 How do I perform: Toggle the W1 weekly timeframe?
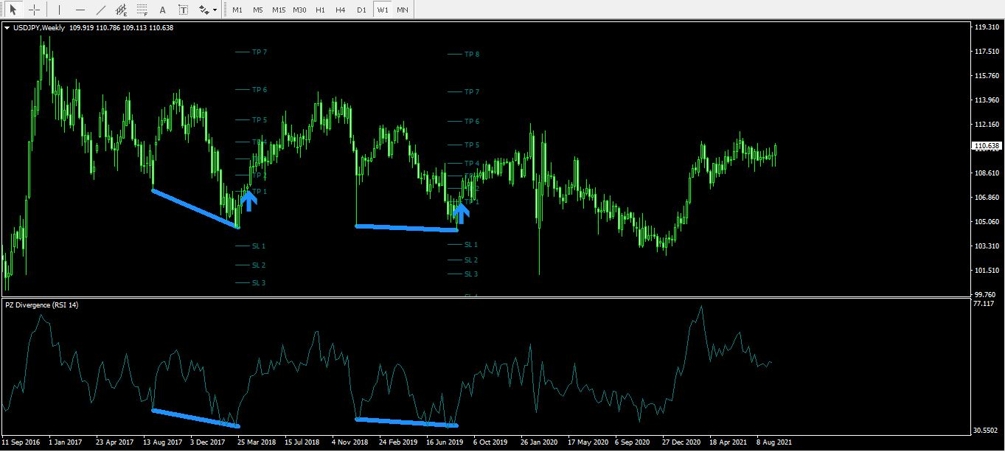pyautogui.click(x=381, y=10)
